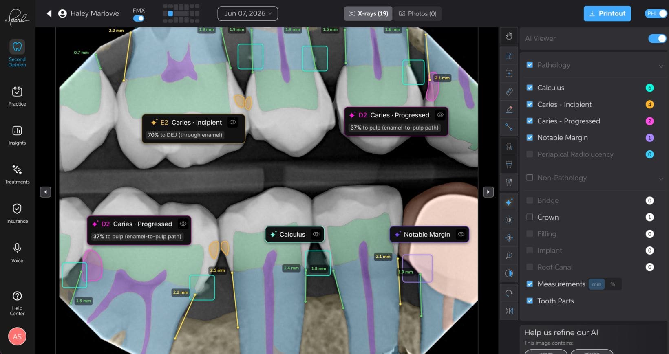Image resolution: width=669 pixels, height=354 pixels.
Task: Turn off the AI Viewer toggle
Action: (657, 38)
